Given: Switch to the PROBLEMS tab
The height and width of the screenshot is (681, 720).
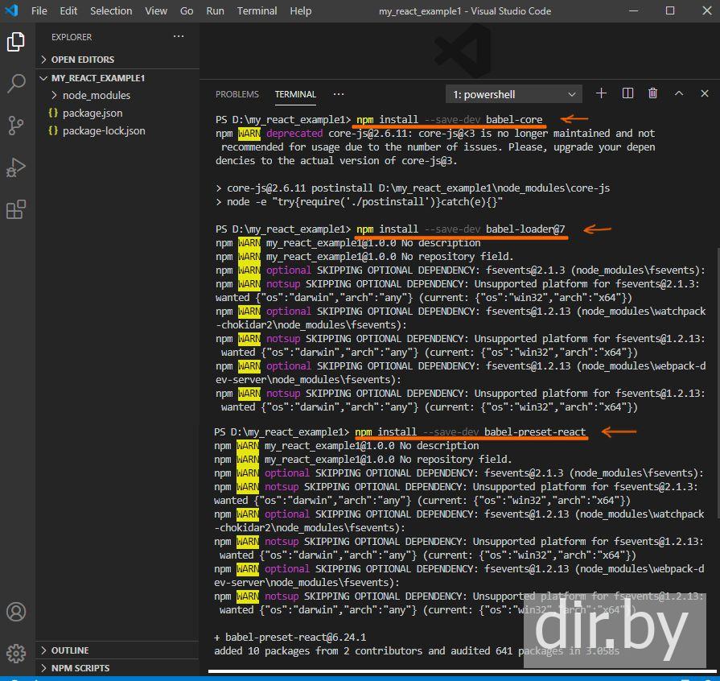Looking at the screenshot, I should pos(237,94).
